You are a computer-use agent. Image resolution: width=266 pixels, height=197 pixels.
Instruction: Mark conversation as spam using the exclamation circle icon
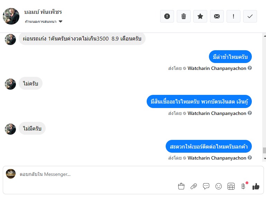[x=167, y=16]
